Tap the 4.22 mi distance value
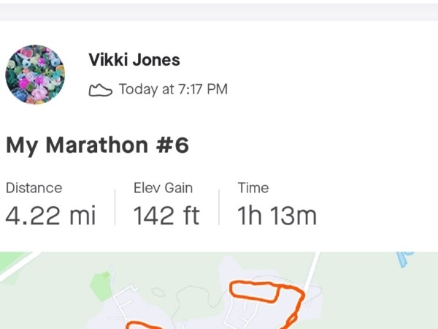438x329 pixels. point(50,215)
